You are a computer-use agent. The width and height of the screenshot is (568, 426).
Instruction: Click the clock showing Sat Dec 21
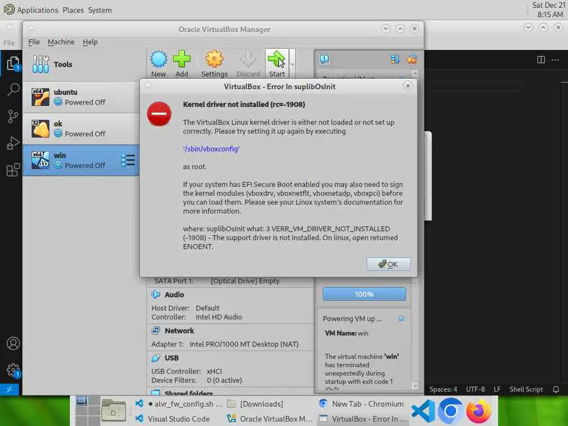(x=548, y=10)
